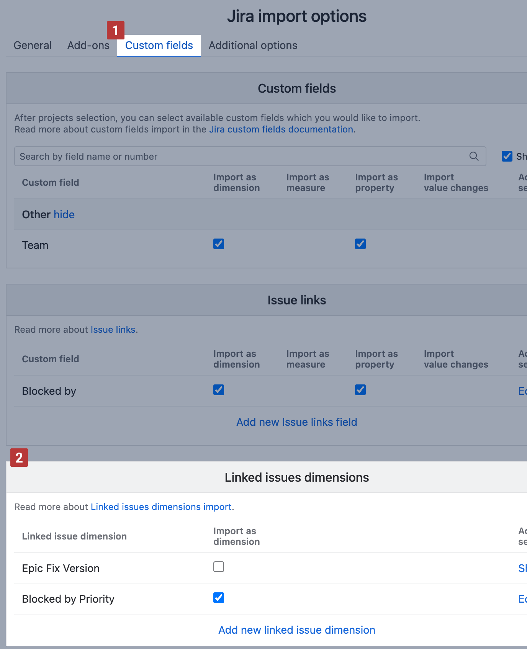Click Add new Issue links field
Viewport: 527px width, 649px height.
point(297,422)
